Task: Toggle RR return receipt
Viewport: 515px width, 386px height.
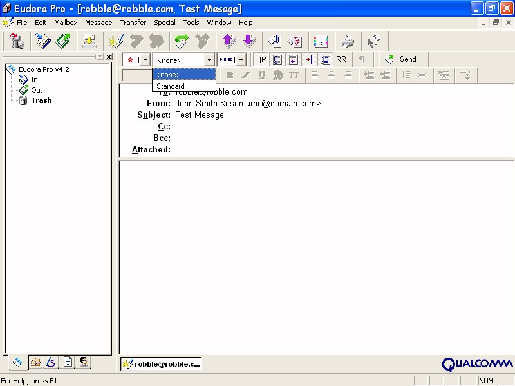Action: point(341,59)
